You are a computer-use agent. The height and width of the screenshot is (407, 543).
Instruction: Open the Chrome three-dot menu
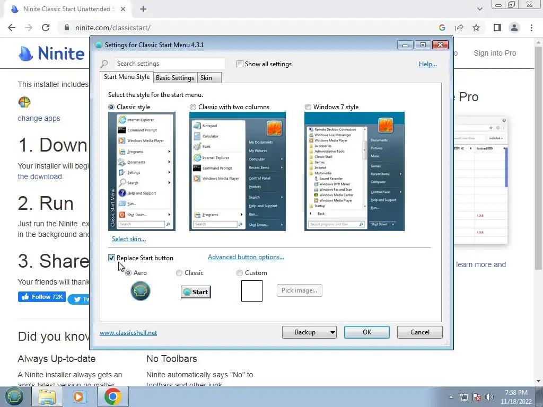531,28
